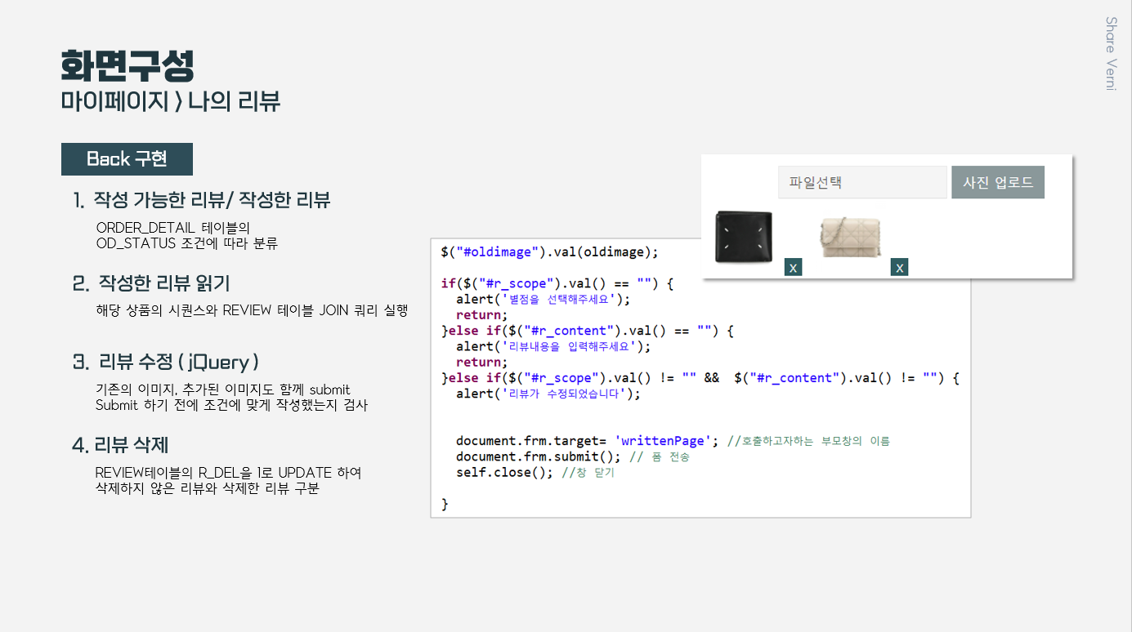Click the Back 구현 header label

point(127,158)
